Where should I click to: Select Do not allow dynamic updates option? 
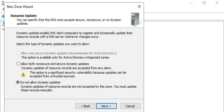[x=18, y=82]
